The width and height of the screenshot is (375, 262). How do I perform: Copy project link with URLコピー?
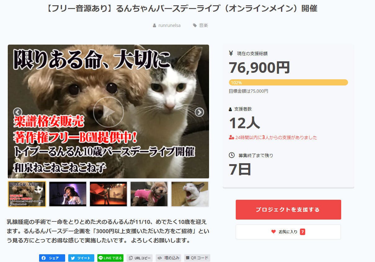click(140, 258)
